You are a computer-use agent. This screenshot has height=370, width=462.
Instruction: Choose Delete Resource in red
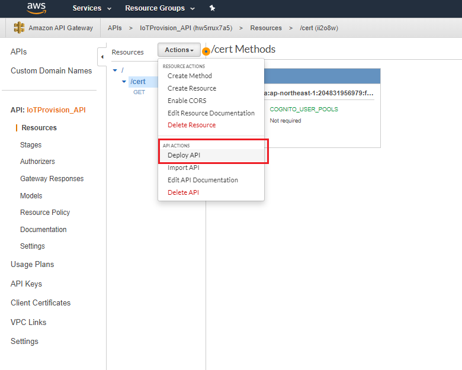191,125
